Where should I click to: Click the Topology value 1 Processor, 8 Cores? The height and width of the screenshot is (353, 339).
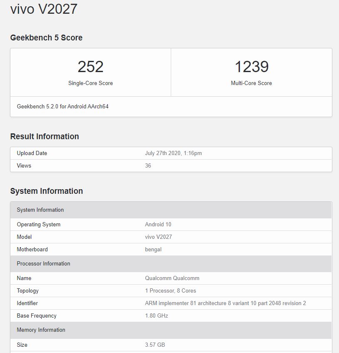pos(170,290)
